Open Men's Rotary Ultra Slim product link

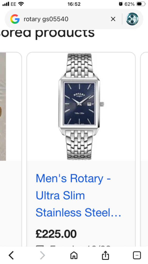(78, 195)
